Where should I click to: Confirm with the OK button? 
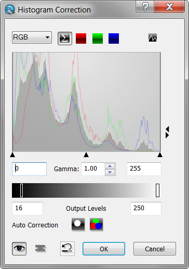pos(104,249)
